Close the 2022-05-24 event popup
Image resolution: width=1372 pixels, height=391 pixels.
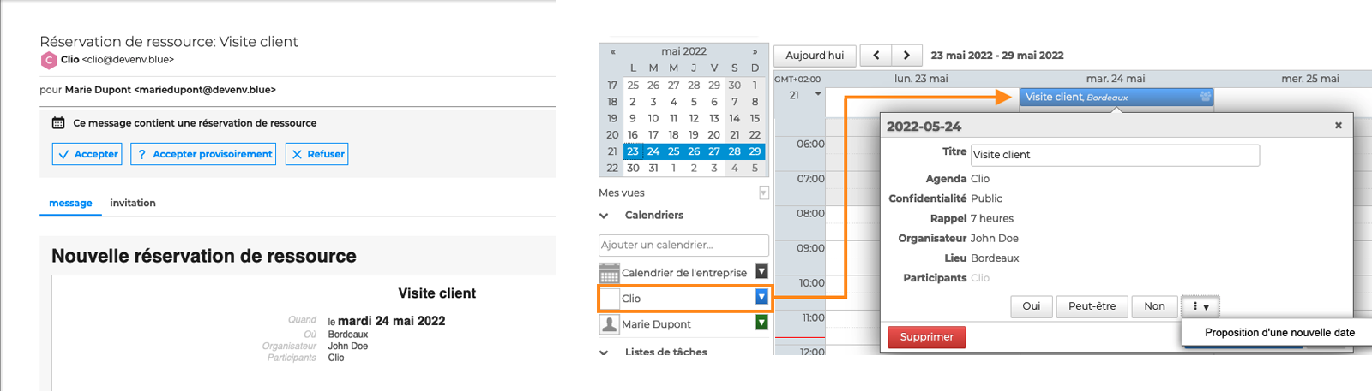coord(1338,126)
